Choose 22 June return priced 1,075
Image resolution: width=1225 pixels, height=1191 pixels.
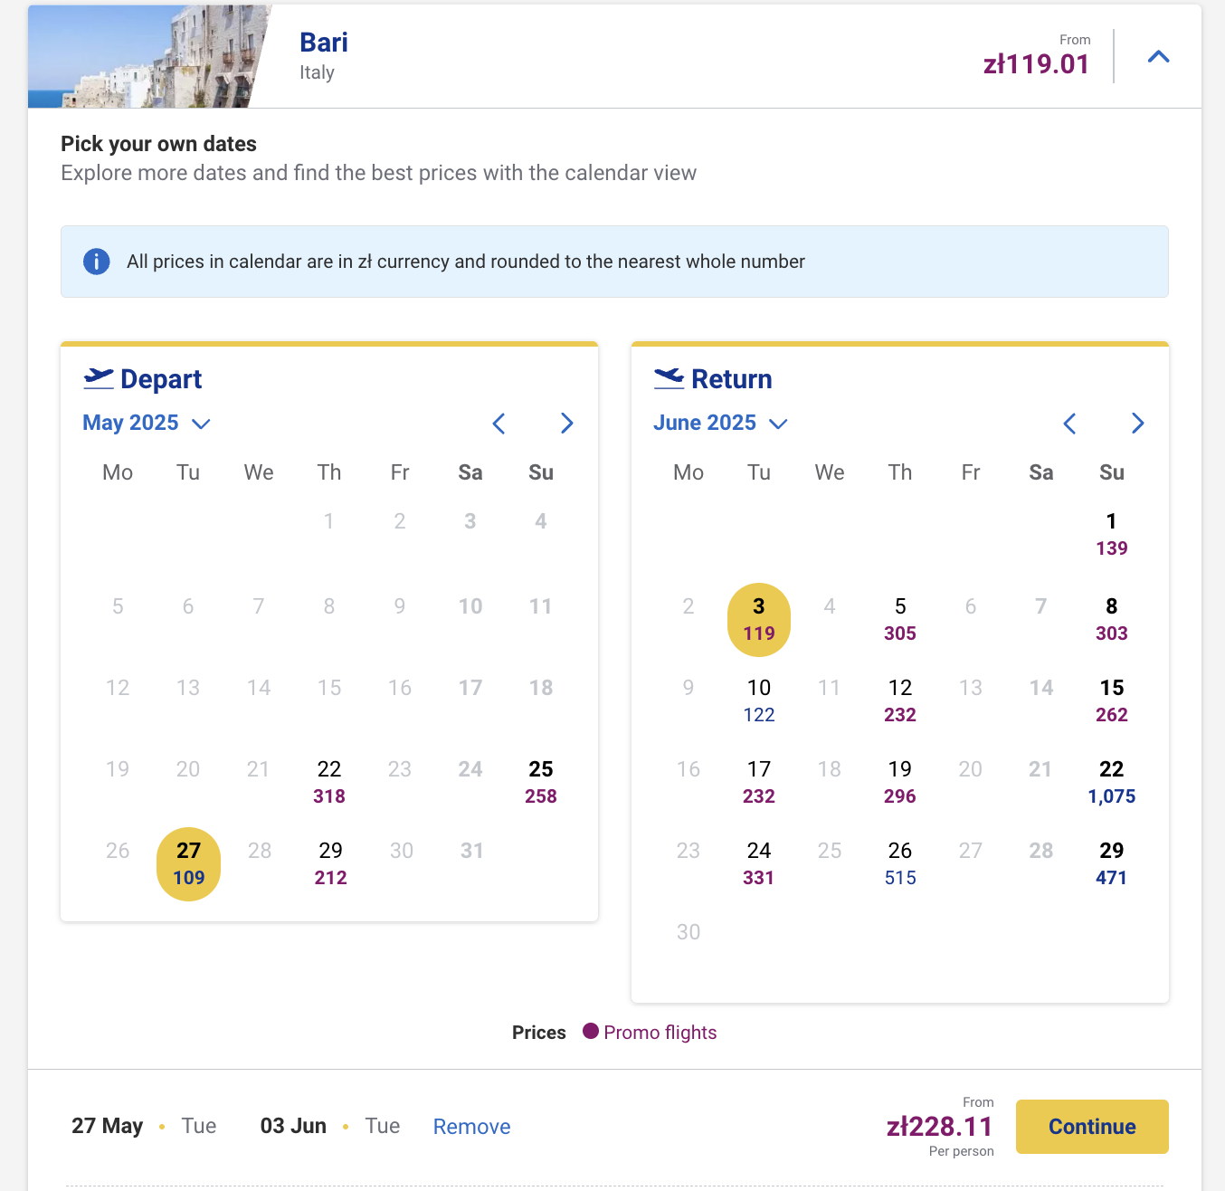[1112, 782]
